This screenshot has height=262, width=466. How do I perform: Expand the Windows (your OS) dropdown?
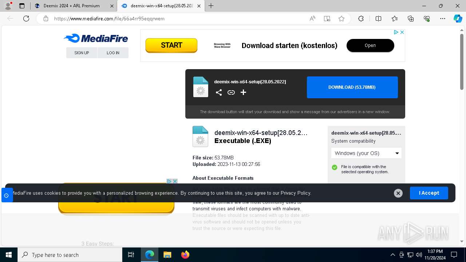(x=366, y=153)
